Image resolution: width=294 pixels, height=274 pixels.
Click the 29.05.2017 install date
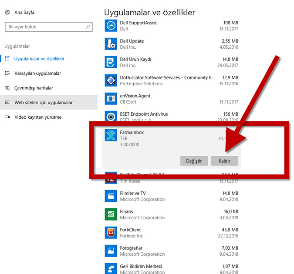pos(228,65)
